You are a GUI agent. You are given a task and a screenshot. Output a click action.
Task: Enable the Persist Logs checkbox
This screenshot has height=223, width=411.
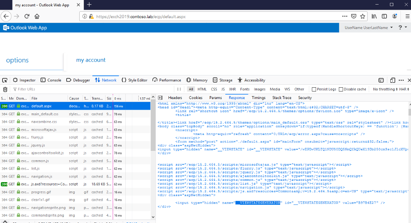(x=314, y=89)
